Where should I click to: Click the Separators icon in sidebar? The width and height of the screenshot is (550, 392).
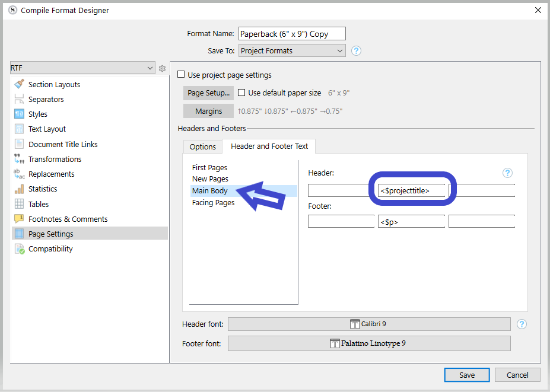coord(19,100)
